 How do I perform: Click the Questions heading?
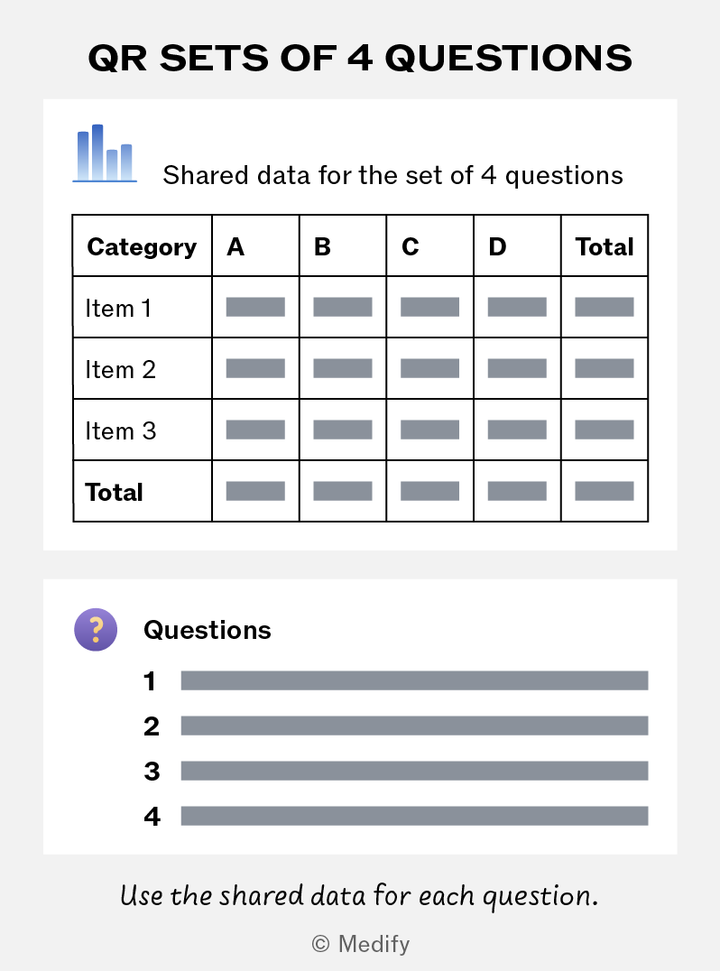click(208, 630)
